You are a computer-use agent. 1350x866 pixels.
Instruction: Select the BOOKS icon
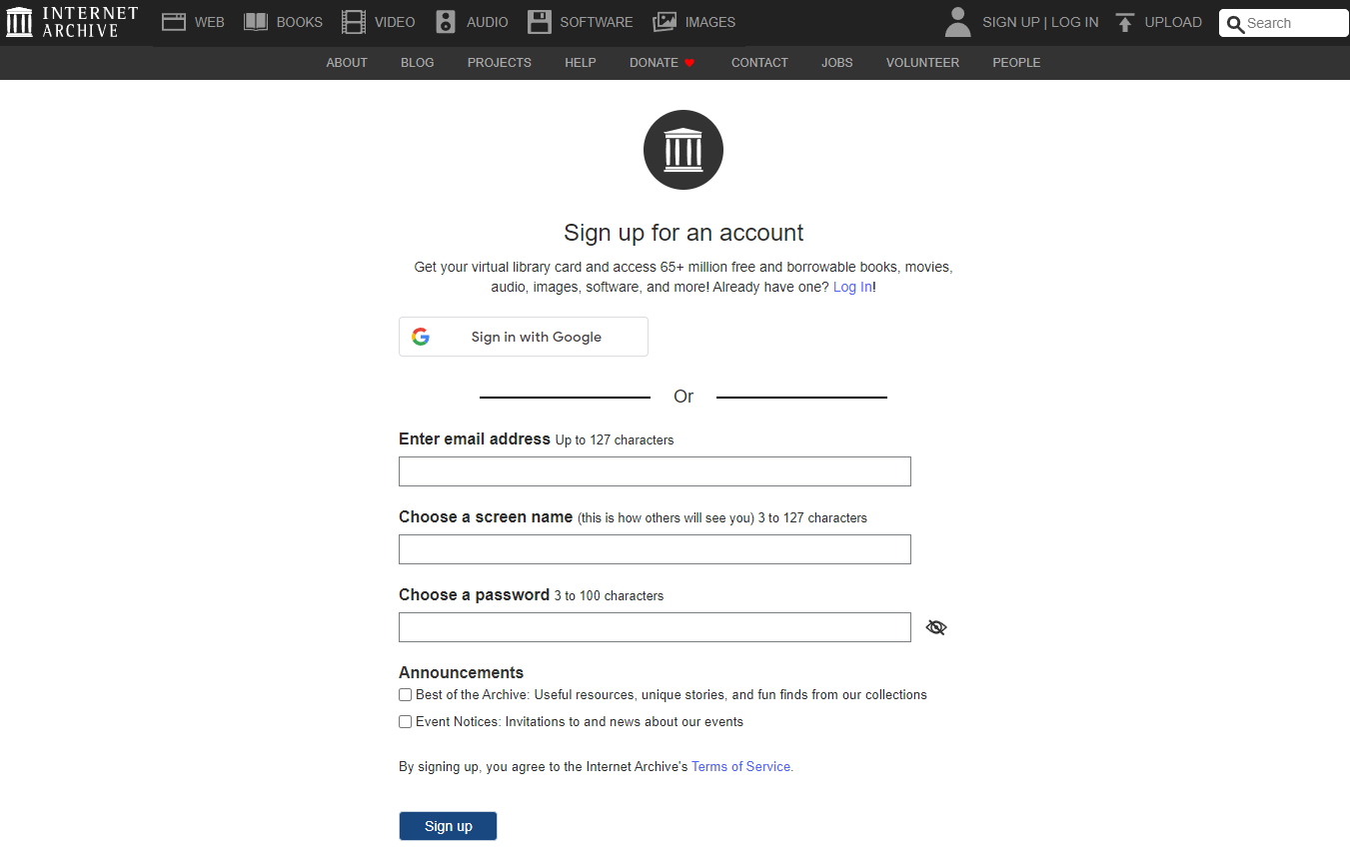[x=254, y=20]
